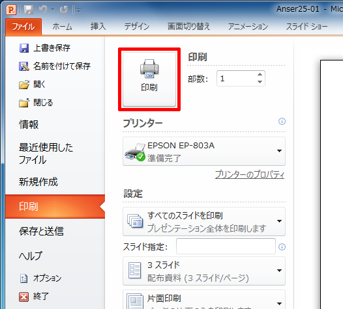343x309 pixels.
Task: Click the プリンターのプロパティ link
Action: click(250, 174)
